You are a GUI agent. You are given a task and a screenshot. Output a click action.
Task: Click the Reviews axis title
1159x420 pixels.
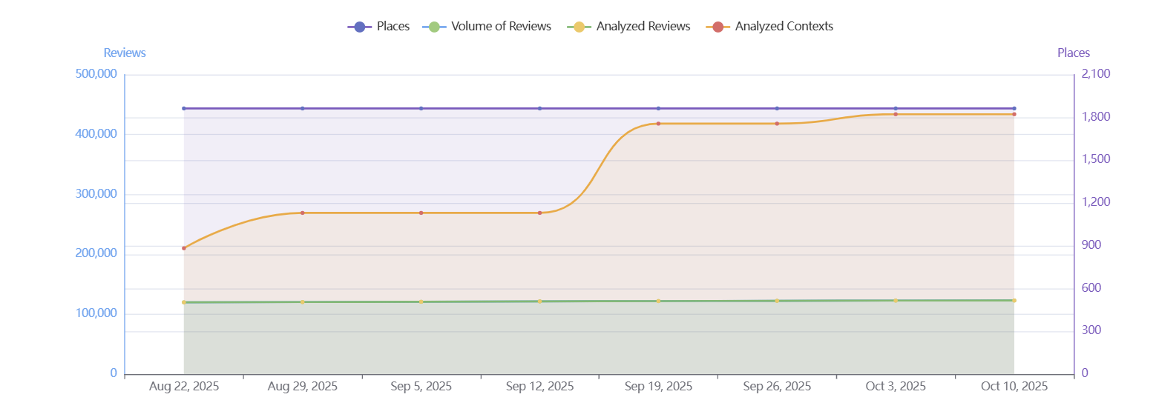tap(125, 53)
